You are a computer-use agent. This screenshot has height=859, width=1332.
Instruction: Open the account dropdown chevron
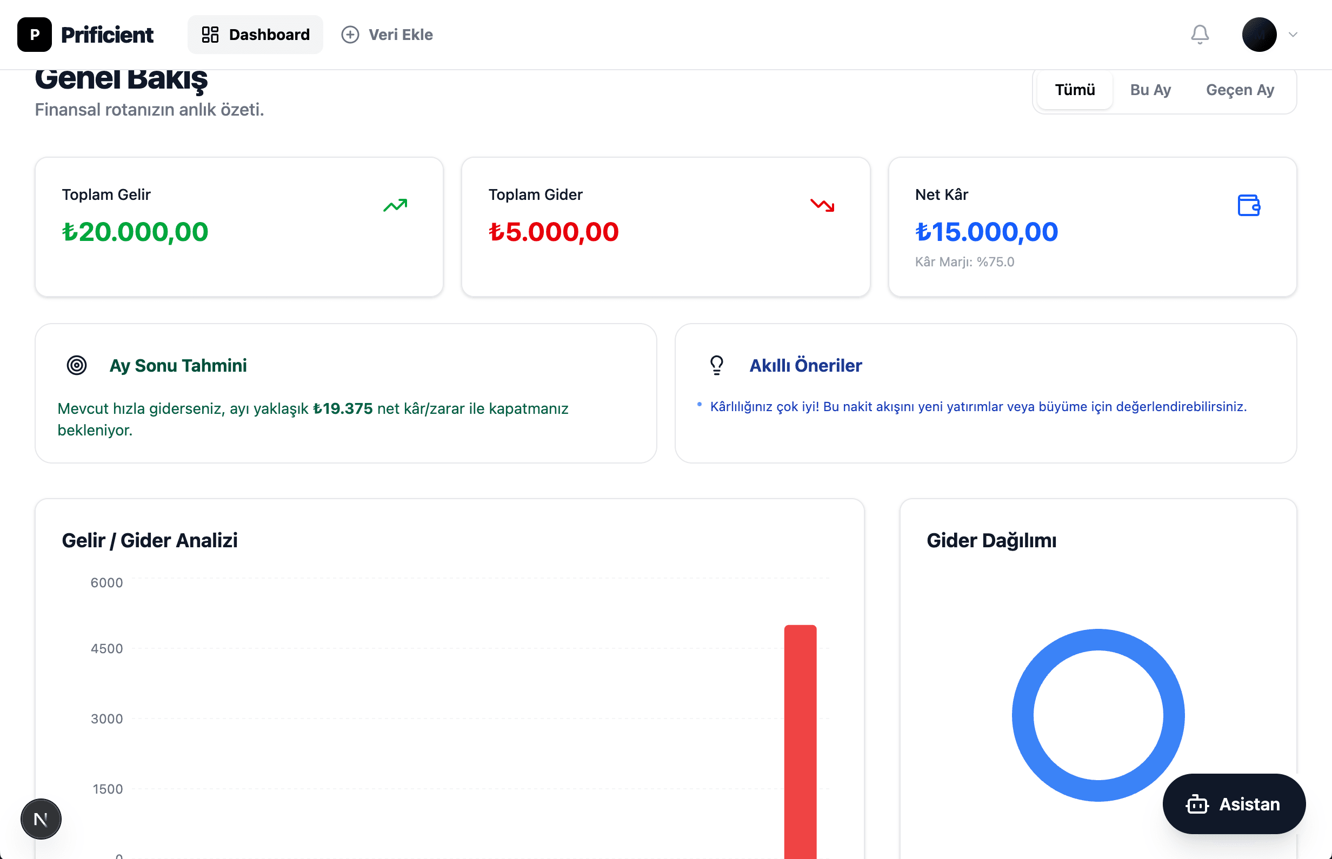point(1294,34)
